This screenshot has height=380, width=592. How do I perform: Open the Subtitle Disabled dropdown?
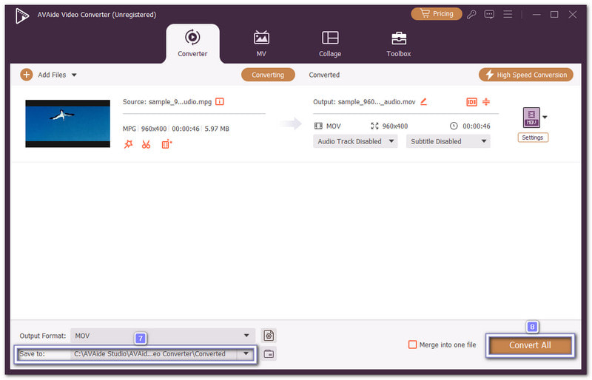(x=448, y=141)
